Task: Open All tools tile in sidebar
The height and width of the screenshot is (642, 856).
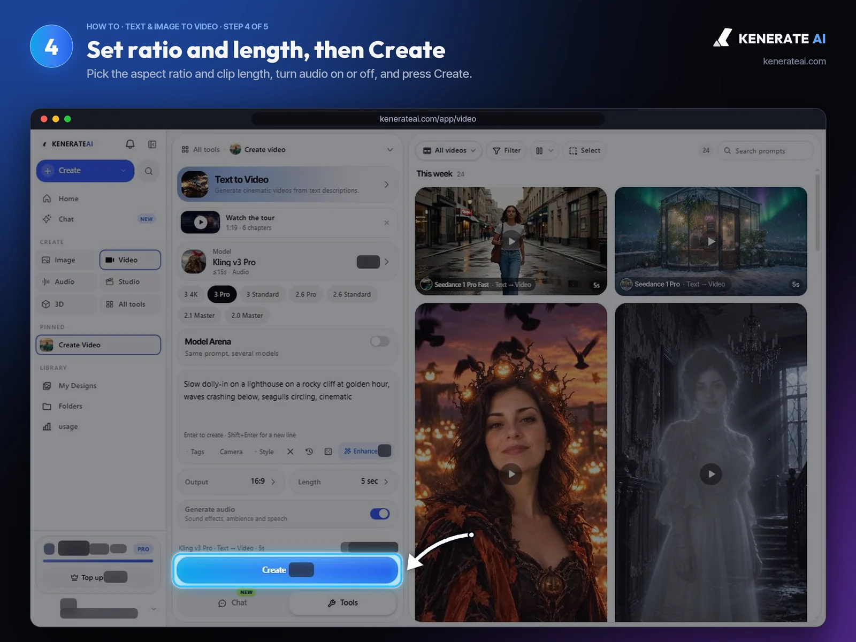Action: tap(130, 304)
